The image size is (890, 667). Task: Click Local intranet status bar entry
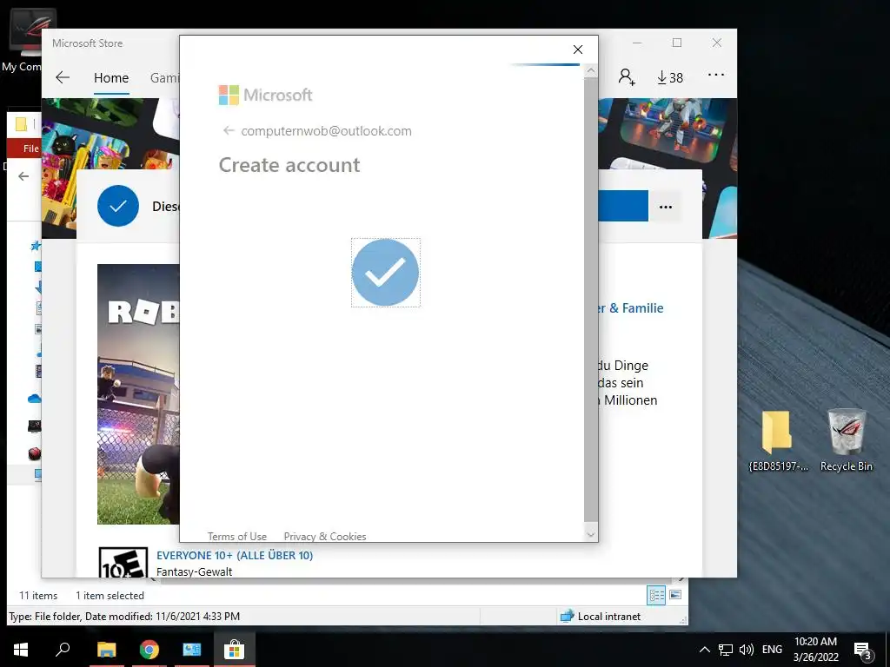(600, 617)
